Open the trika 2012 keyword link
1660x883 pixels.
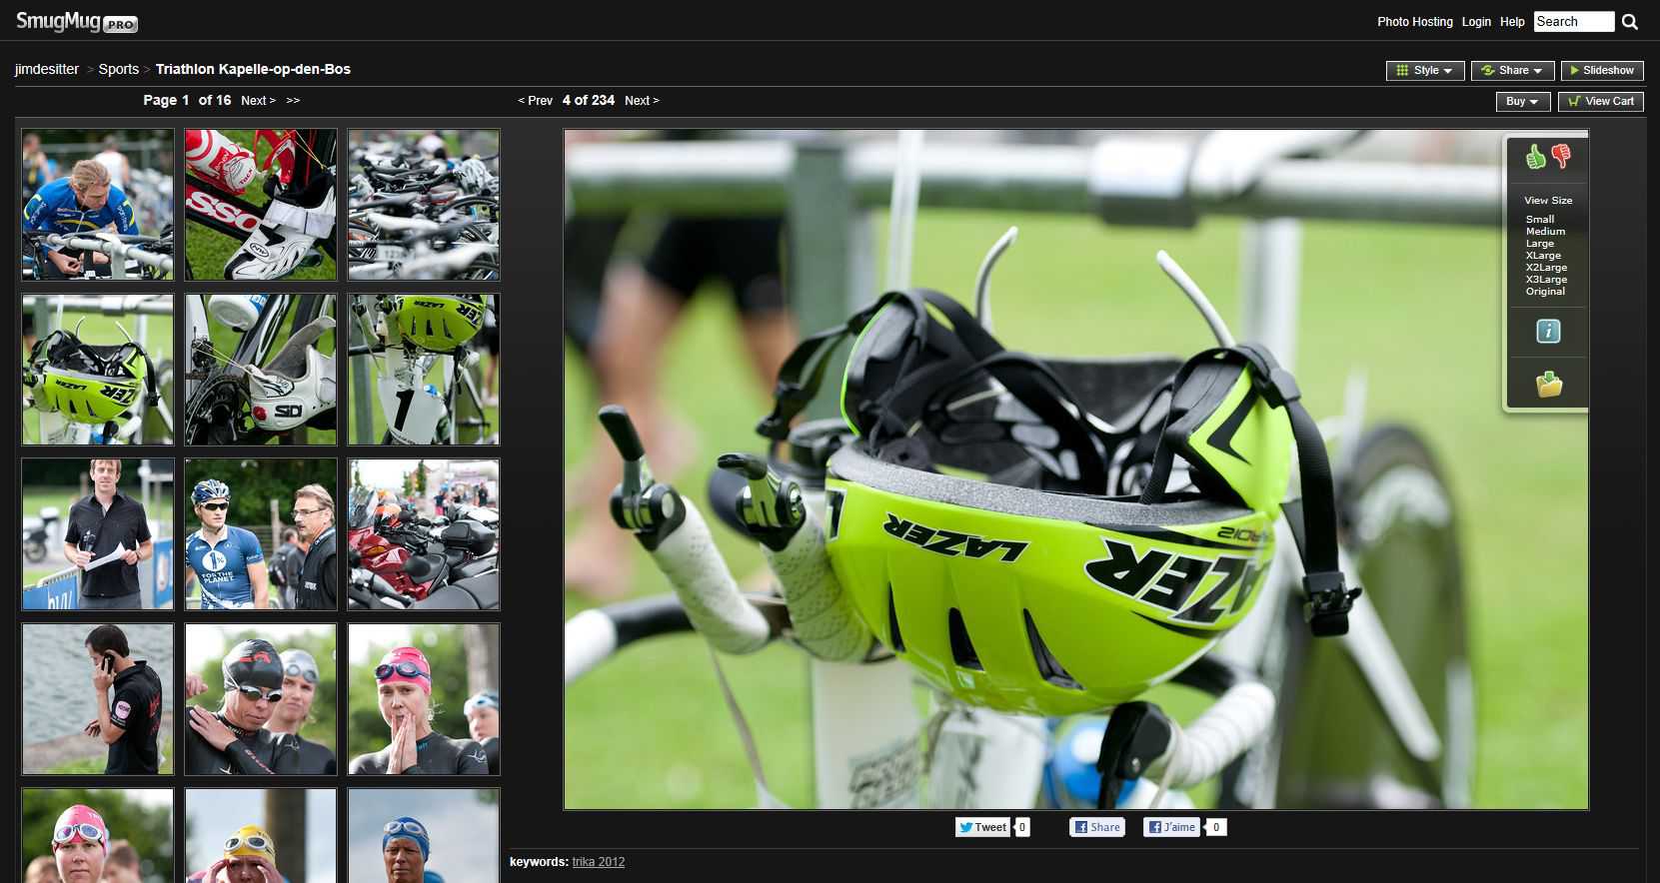click(x=599, y=862)
